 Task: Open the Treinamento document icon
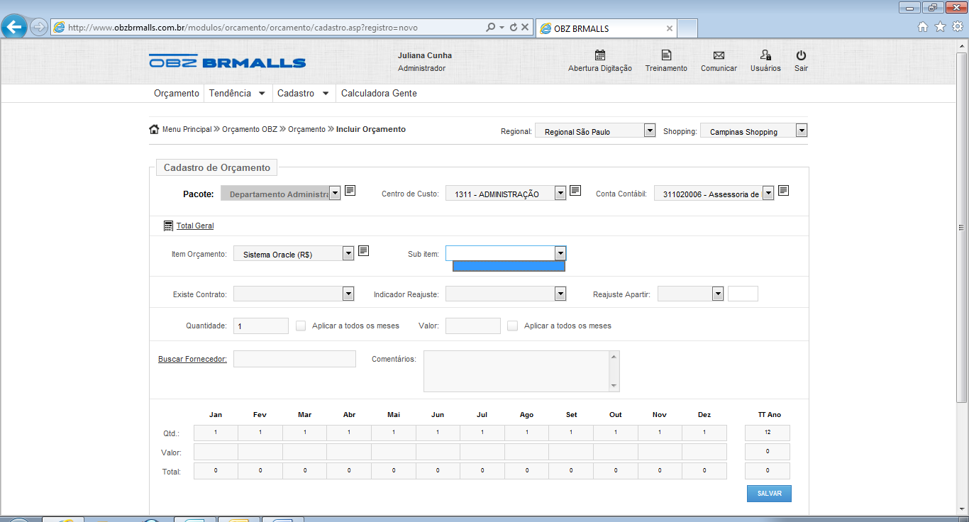(666, 55)
